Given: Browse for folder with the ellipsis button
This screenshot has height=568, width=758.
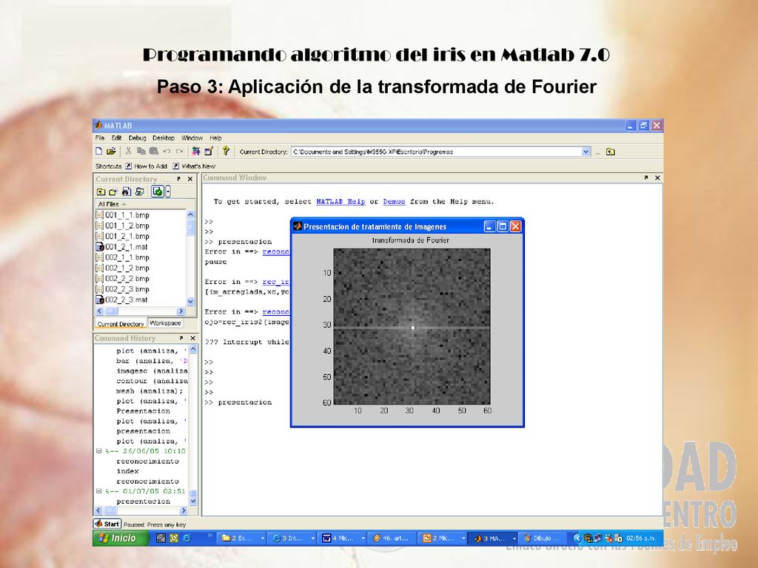Looking at the screenshot, I should pos(597,152).
